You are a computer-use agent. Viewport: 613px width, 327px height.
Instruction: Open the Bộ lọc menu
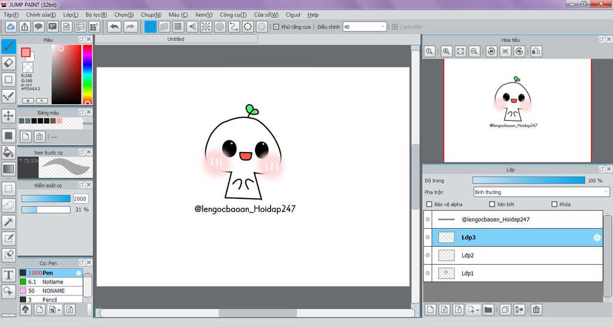[96, 14]
